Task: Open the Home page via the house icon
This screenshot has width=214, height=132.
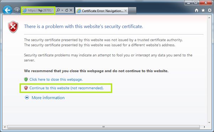Action: [197, 10]
